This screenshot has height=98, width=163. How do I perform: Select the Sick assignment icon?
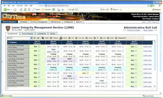click(x=101, y=38)
